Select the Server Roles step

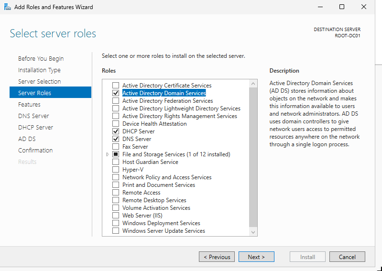point(50,92)
